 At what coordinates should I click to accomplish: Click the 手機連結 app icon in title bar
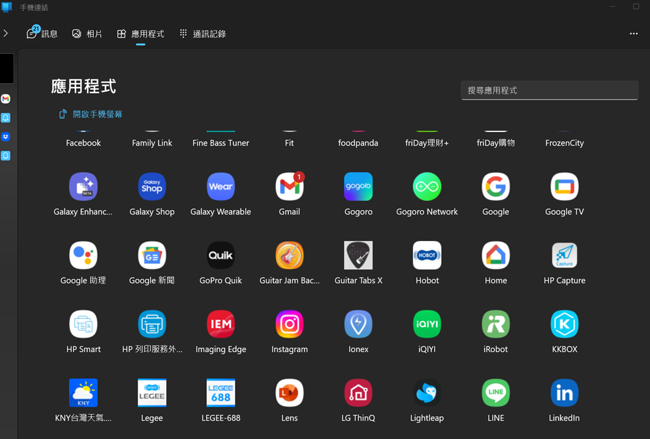[x=6, y=7]
